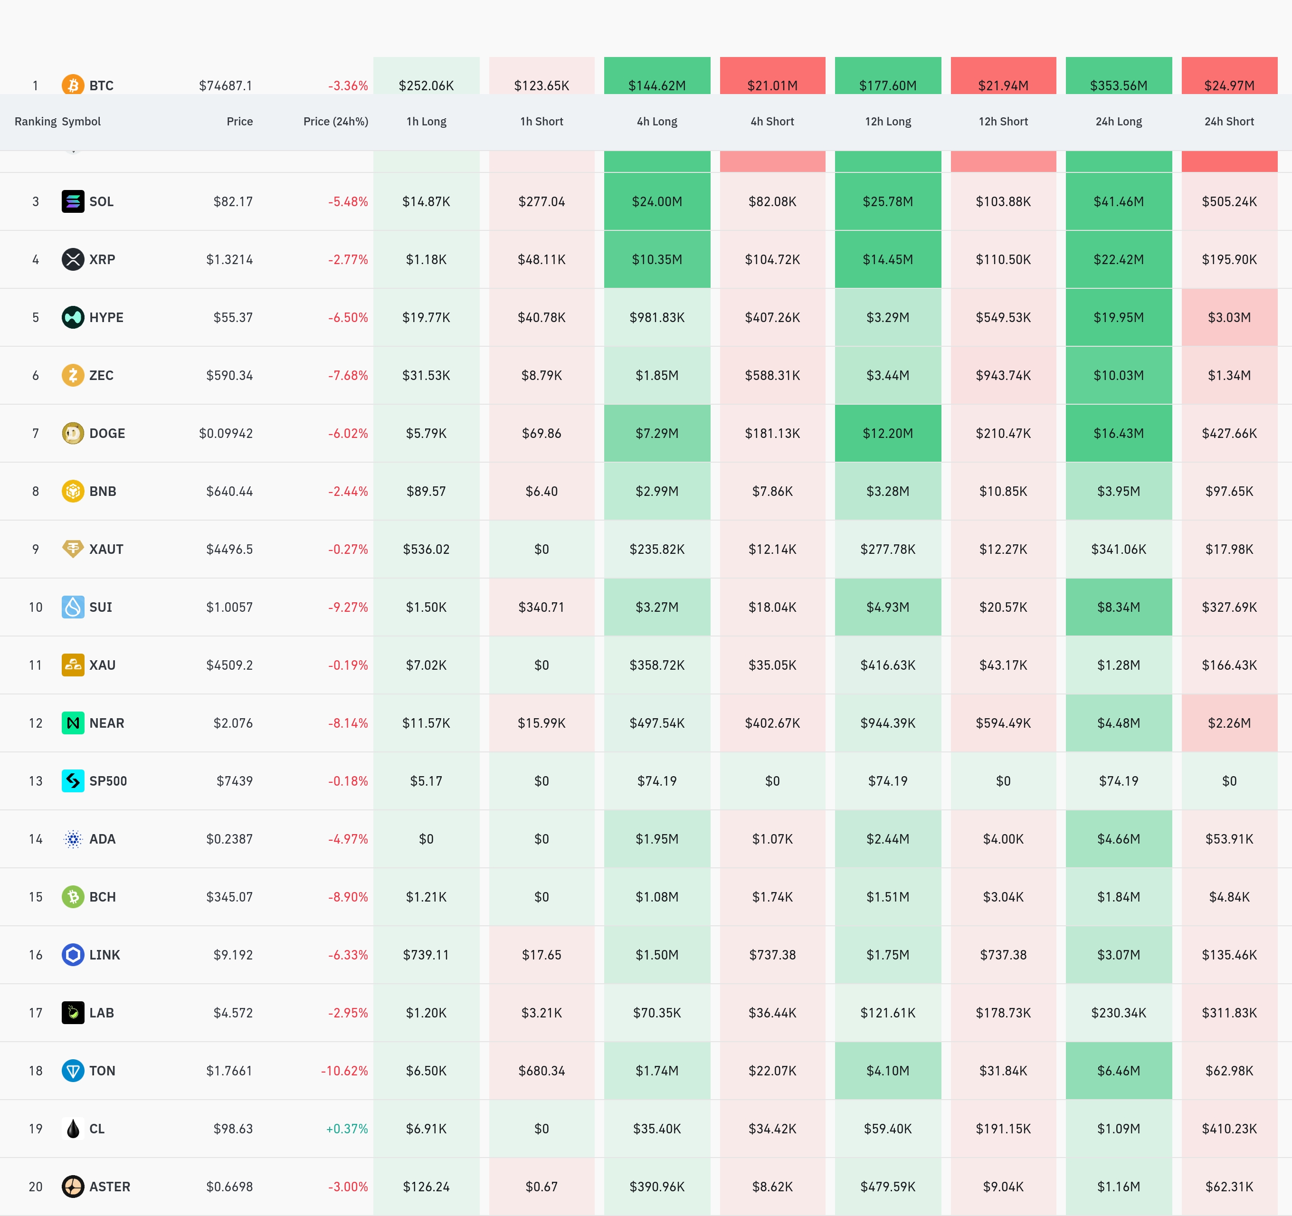
Task: Click the HYPE coin icon
Action: pos(73,317)
